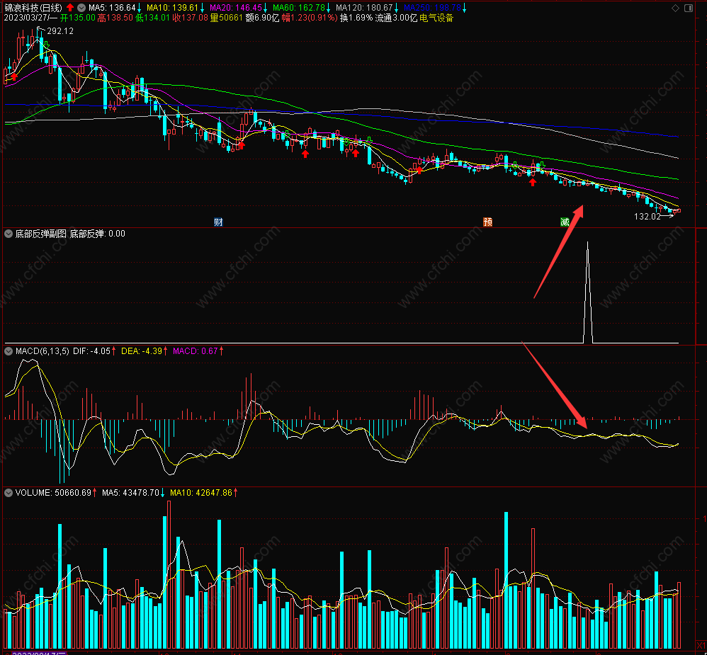Screen dimensions: 707x655
Task: Click the MA5: 136.64 label
Action: pos(112,8)
